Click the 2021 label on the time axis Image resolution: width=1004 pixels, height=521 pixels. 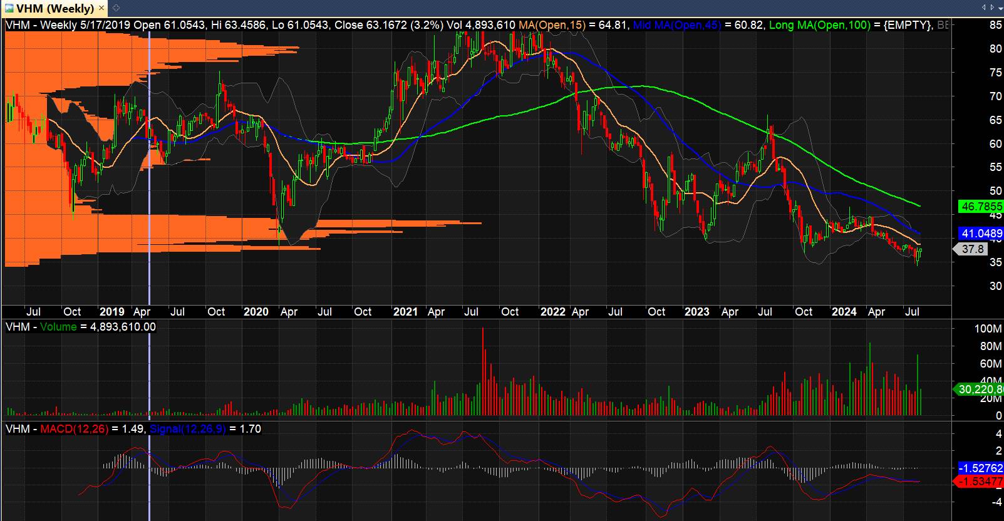click(405, 312)
